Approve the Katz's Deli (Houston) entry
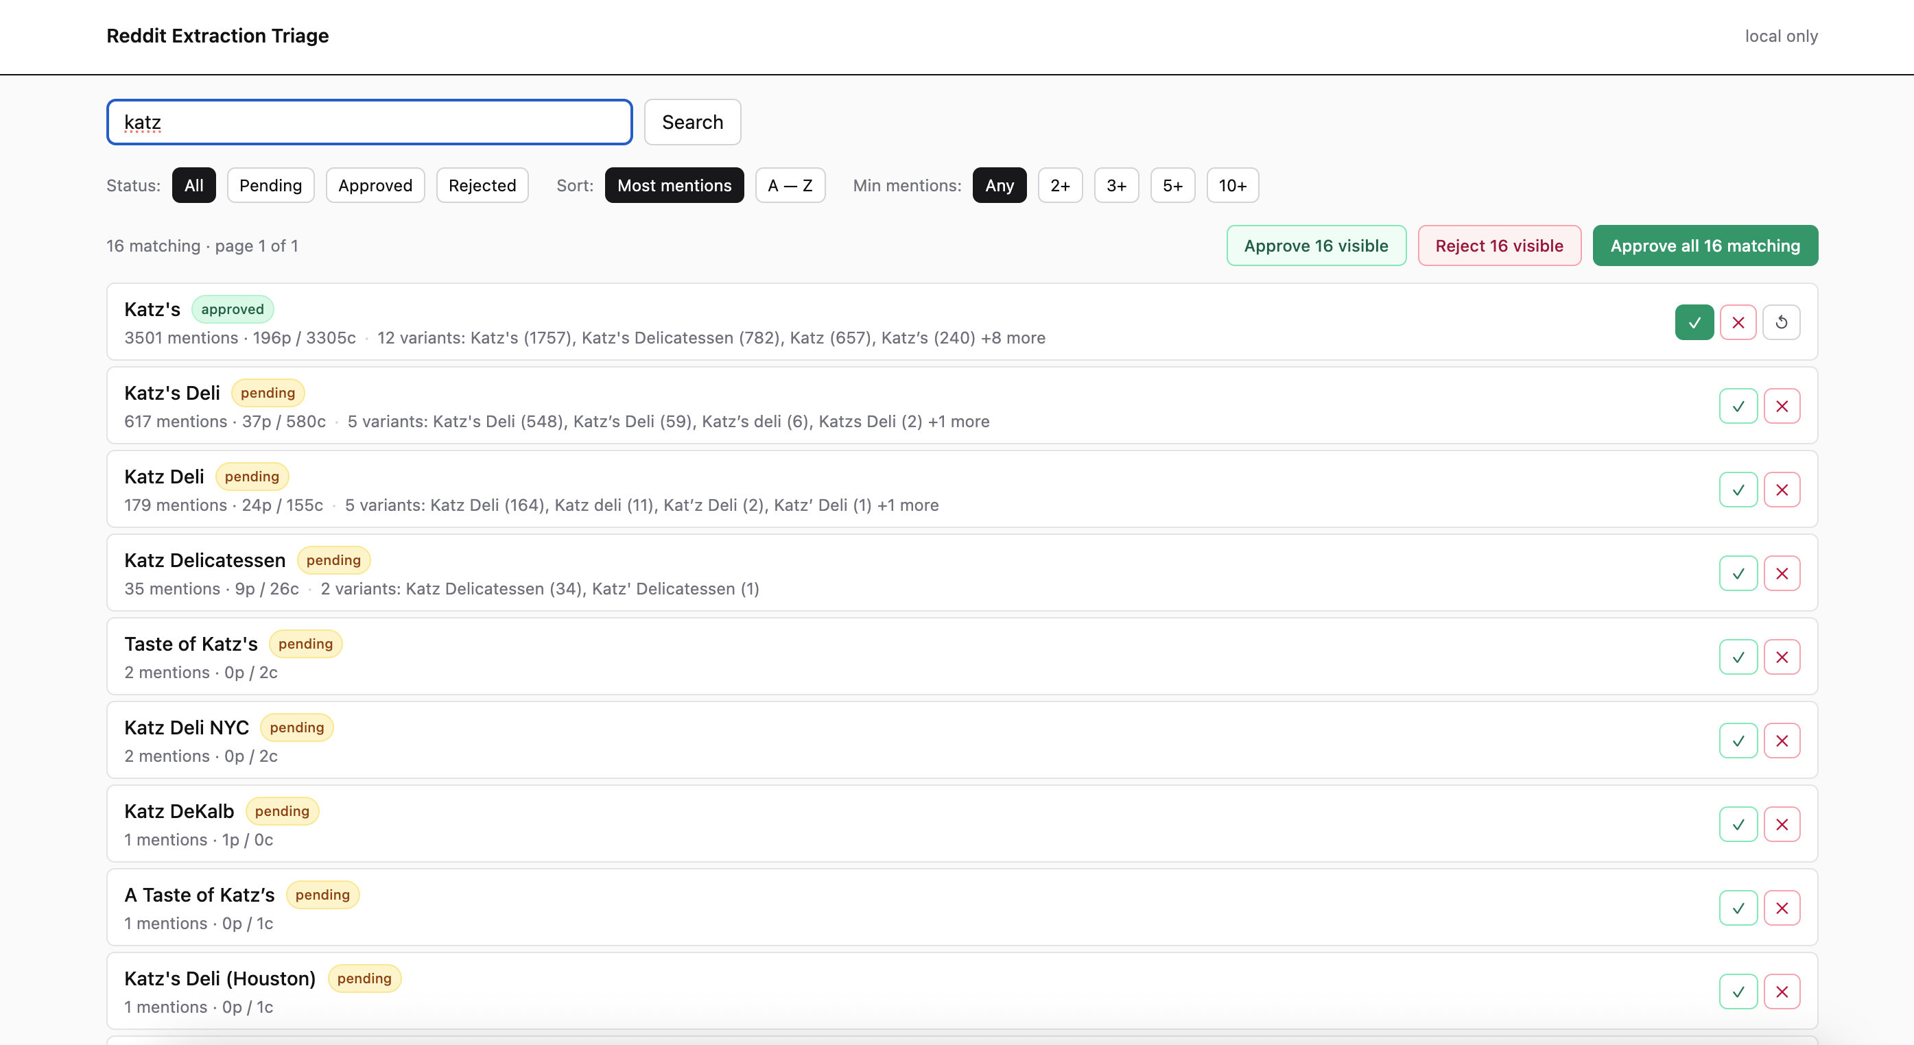 pyautogui.click(x=1738, y=992)
